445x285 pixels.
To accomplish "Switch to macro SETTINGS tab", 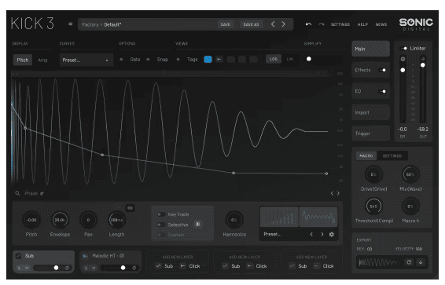I will [x=392, y=155].
